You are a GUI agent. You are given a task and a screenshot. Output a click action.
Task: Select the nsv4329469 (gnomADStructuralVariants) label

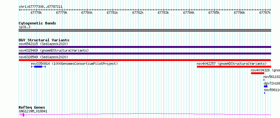coord(54,50)
